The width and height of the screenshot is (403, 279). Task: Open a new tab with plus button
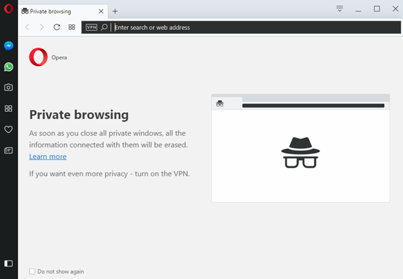(x=115, y=11)
